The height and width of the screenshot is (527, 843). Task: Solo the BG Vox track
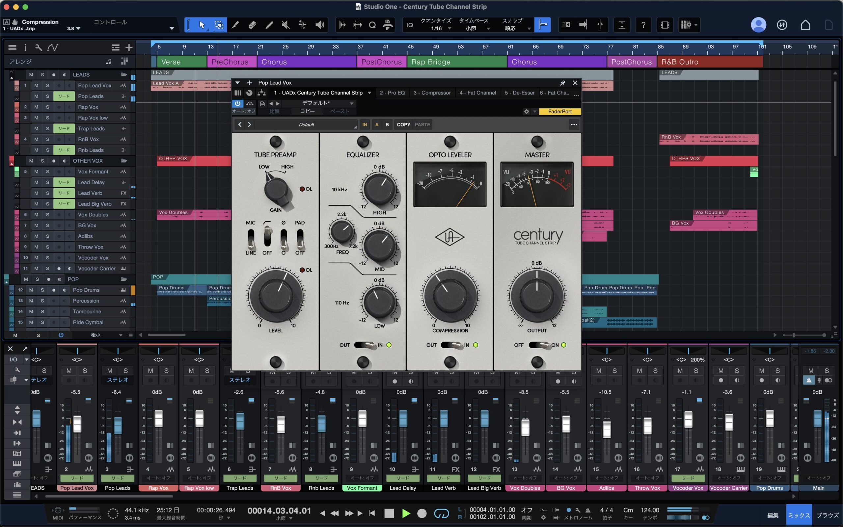pyautogui.click(x=47, y=225)
